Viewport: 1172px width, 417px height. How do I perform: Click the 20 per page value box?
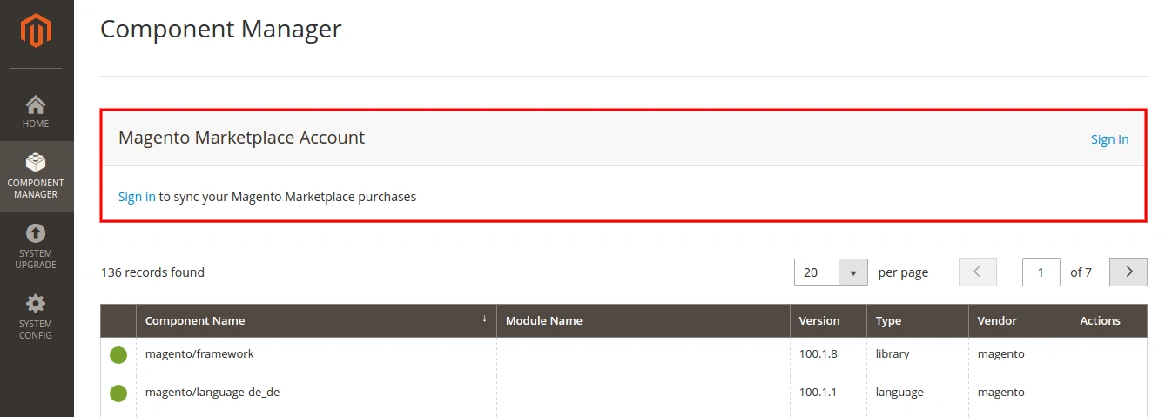click(816, 272)
